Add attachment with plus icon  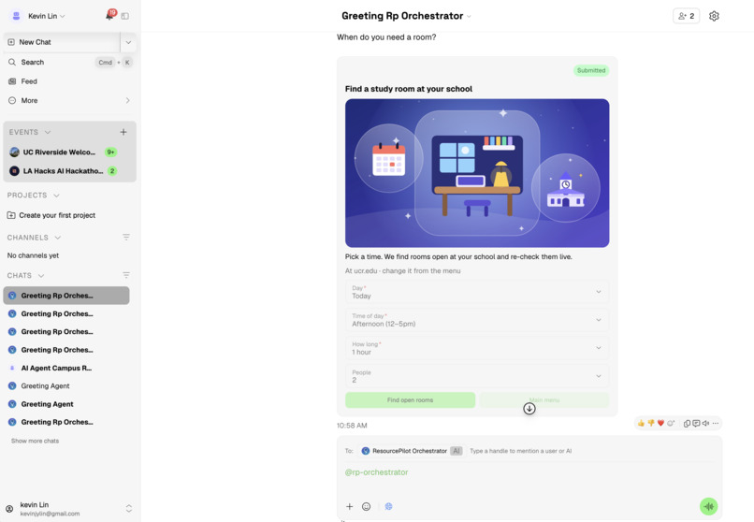tap(350, 507)
